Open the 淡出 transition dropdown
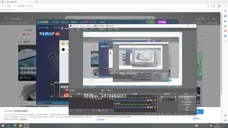 [166, 97]
